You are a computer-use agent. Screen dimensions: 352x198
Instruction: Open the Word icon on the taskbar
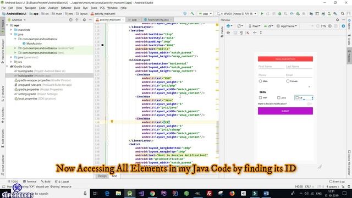click(x=266, y=193)
